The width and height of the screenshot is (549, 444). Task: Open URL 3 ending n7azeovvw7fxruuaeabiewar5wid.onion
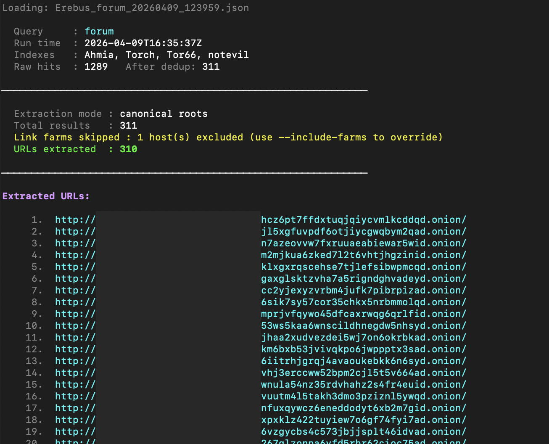click(261, 243)
